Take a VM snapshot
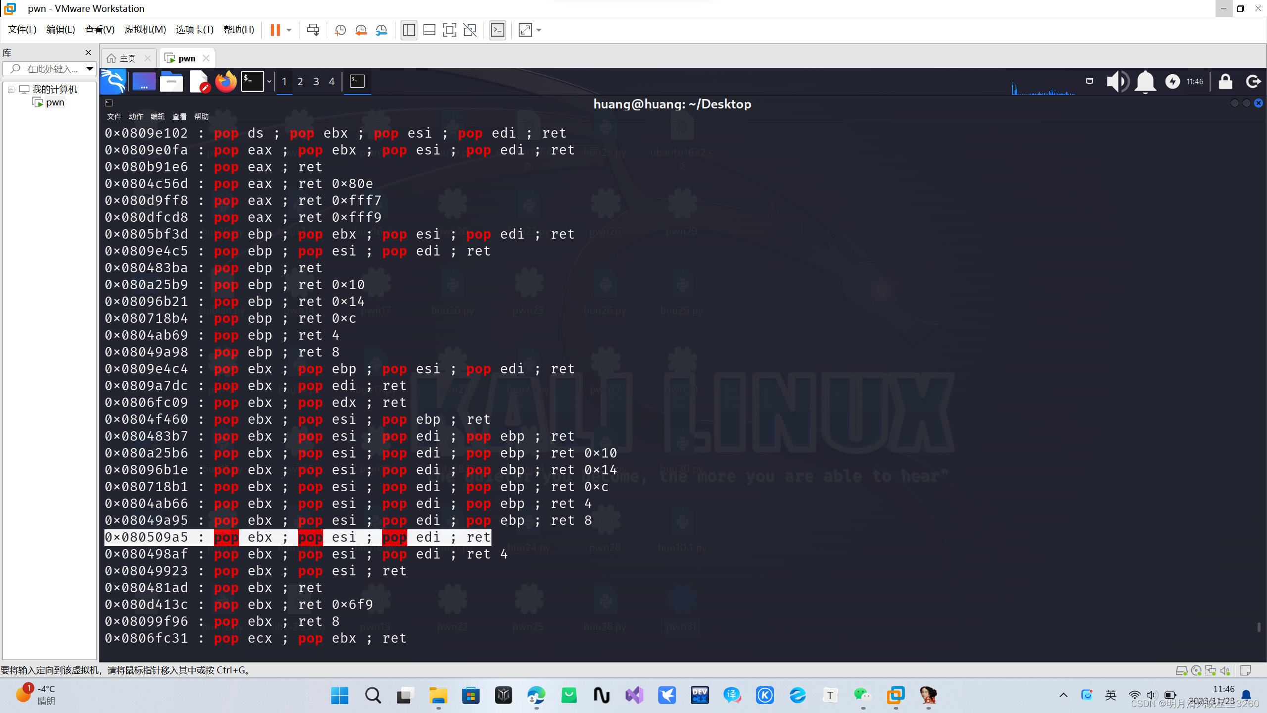This screenshot has width=1267, height=713. coord(340,30)
